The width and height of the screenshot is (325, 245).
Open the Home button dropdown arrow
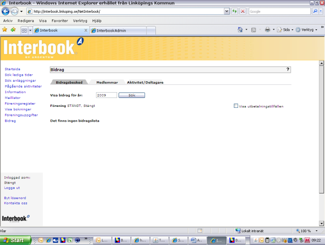pyautogui.click(x=246, y=30)
